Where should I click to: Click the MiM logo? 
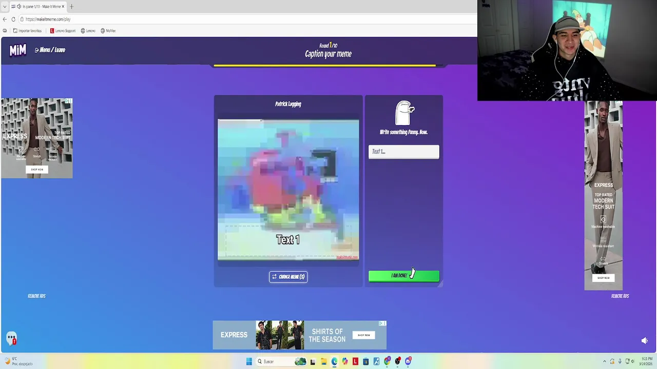[17, 50]
